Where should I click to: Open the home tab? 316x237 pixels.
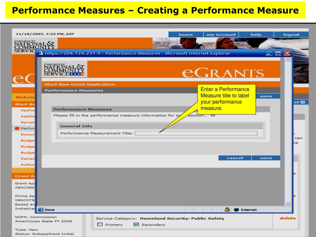[185, 35]
